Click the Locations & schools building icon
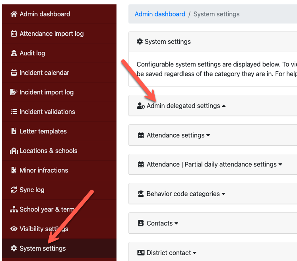Screen dimensions: 297x261 point(14,151)
